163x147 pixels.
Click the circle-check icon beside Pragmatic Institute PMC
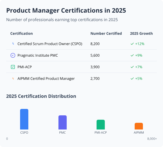(13, 55)
